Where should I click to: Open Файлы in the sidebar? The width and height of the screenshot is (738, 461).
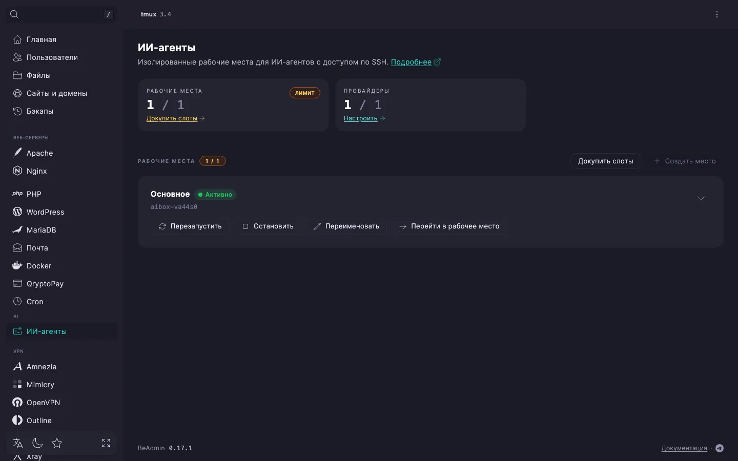pyautogui.click(x=61, y=75)
